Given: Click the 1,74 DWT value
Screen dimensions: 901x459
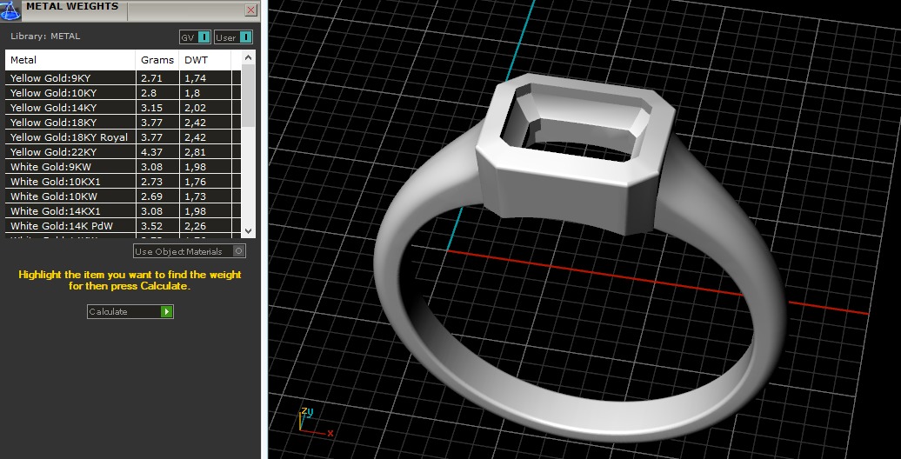Looking at the screenshot, I should click(x=195, y=78).
